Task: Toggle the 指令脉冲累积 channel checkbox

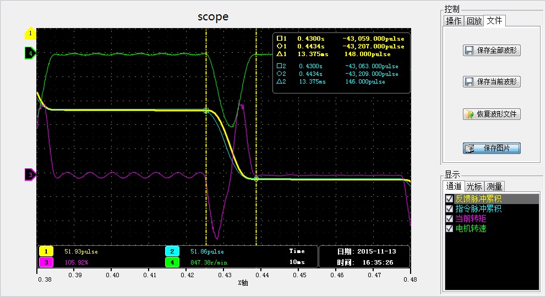Action: 450,209
